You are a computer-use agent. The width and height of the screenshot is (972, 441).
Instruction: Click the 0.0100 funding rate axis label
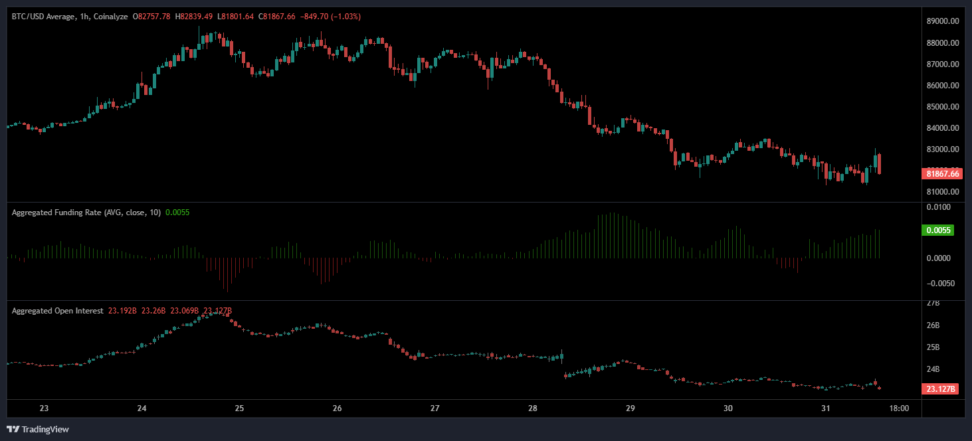[938, 207]
